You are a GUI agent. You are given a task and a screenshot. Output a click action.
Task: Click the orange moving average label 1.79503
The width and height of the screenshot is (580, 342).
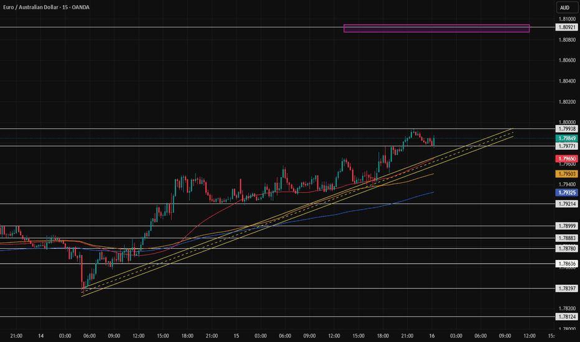point(567,173)
